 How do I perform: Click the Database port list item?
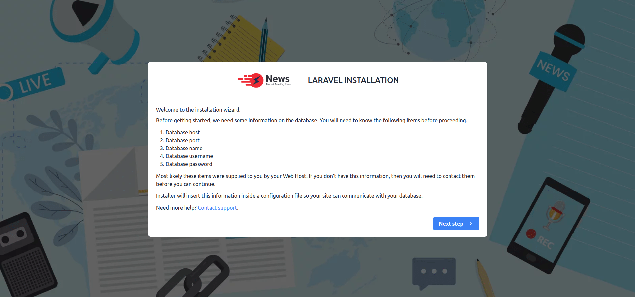pyautogui.click(x=183, y=140)
